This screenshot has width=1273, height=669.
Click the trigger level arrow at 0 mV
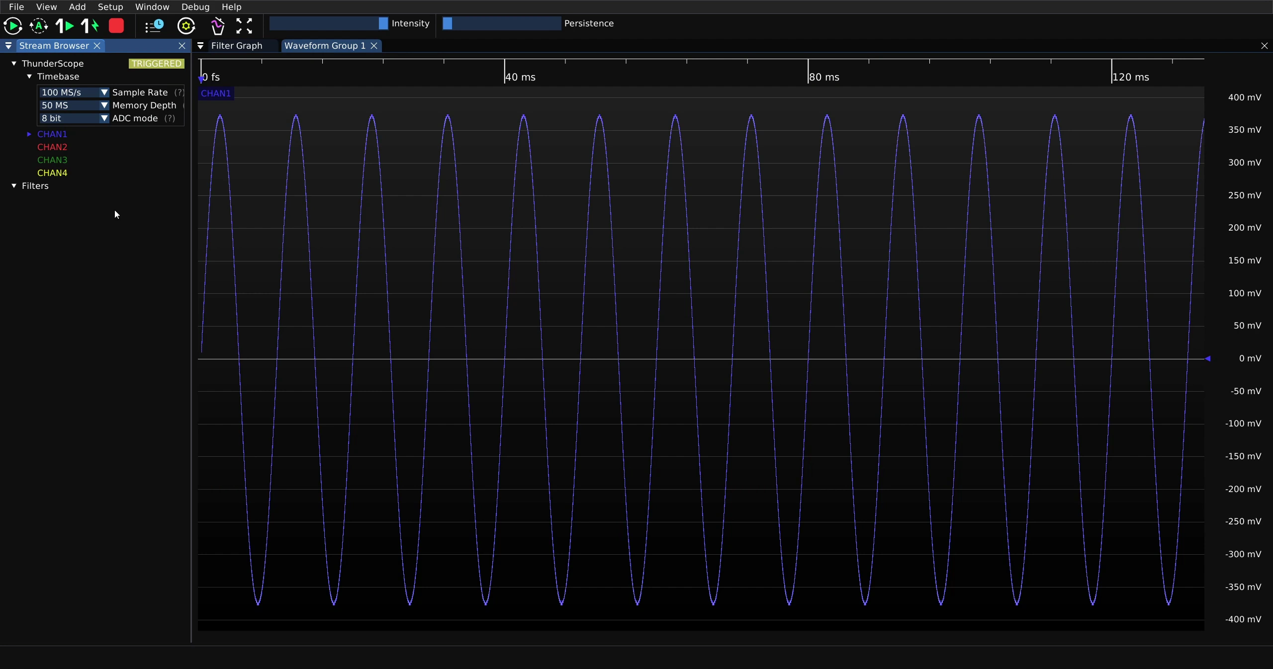click(x=1208, y=358)
